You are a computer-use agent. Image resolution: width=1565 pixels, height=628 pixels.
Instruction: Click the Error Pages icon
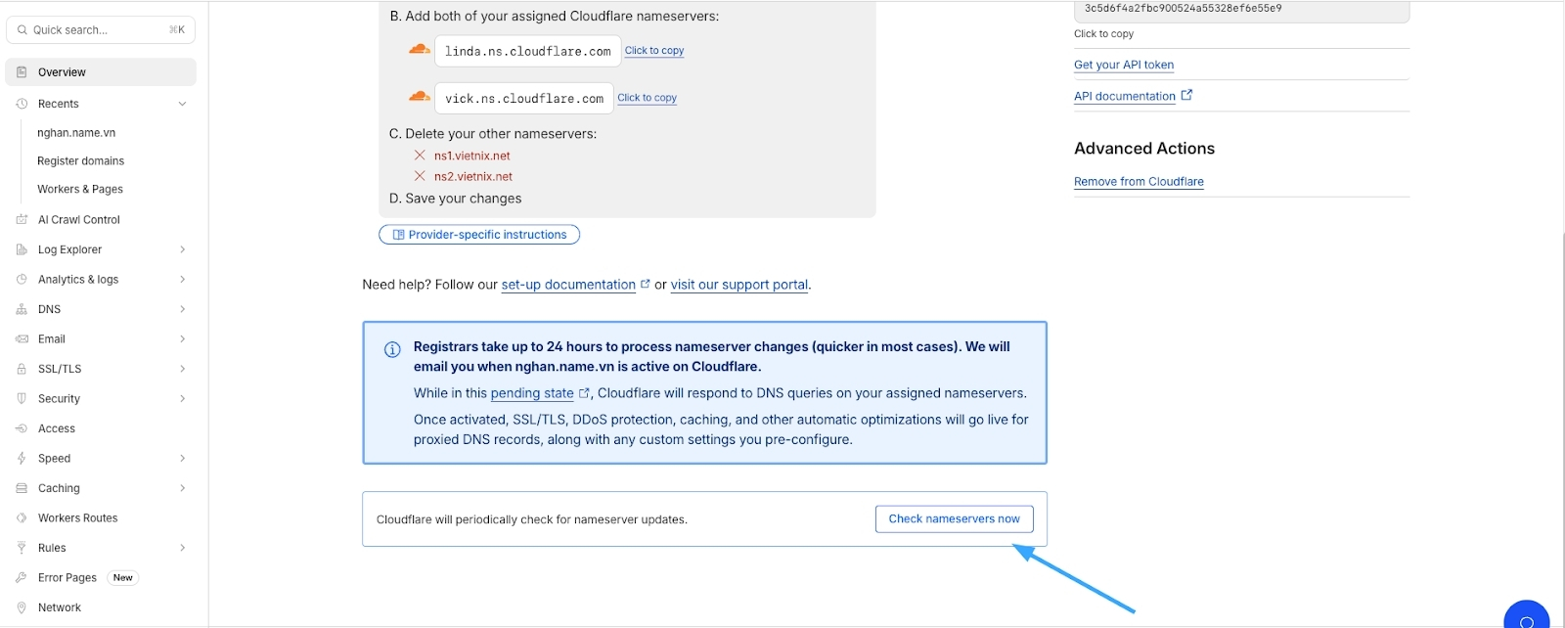click(x=22, y=578)
